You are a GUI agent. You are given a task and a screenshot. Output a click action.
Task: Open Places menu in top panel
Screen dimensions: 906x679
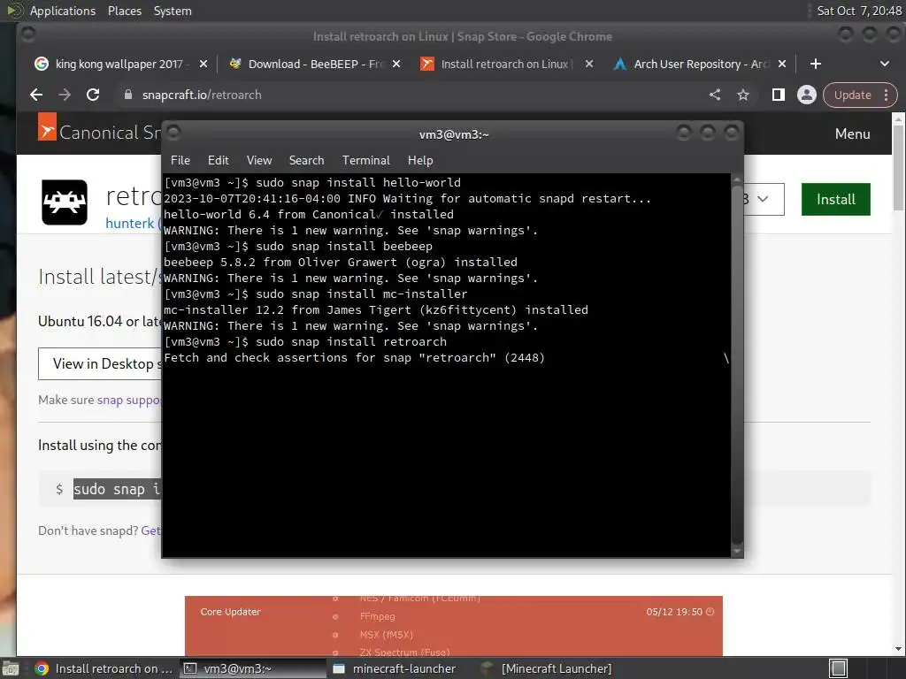point(124,11)
